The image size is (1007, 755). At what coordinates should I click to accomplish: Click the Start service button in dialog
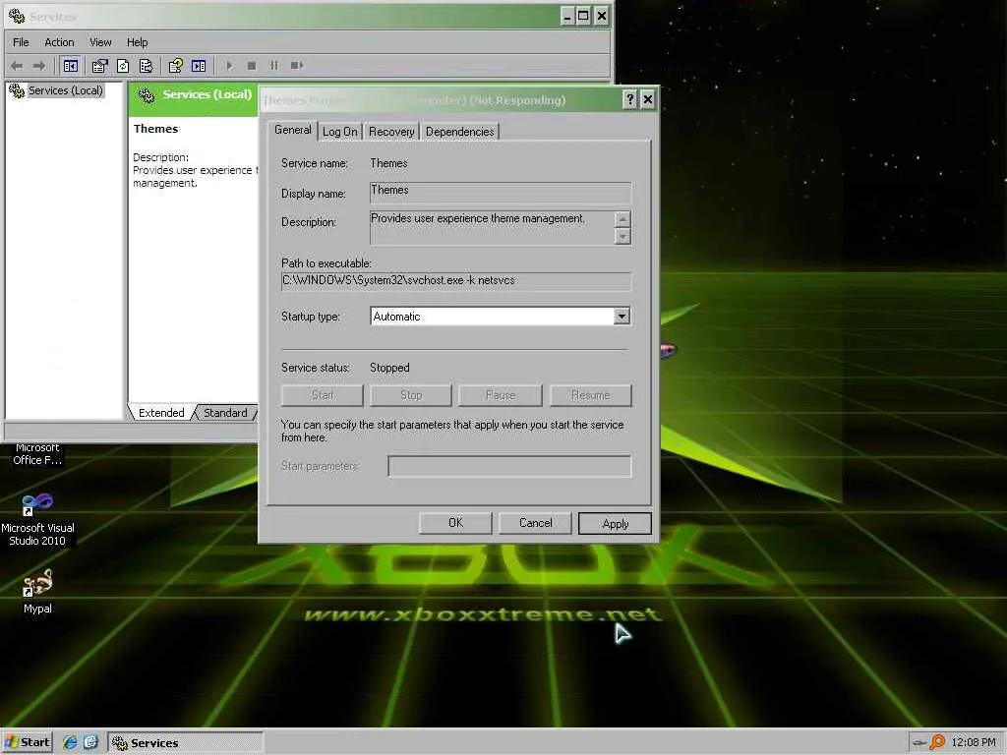point(322,395)
